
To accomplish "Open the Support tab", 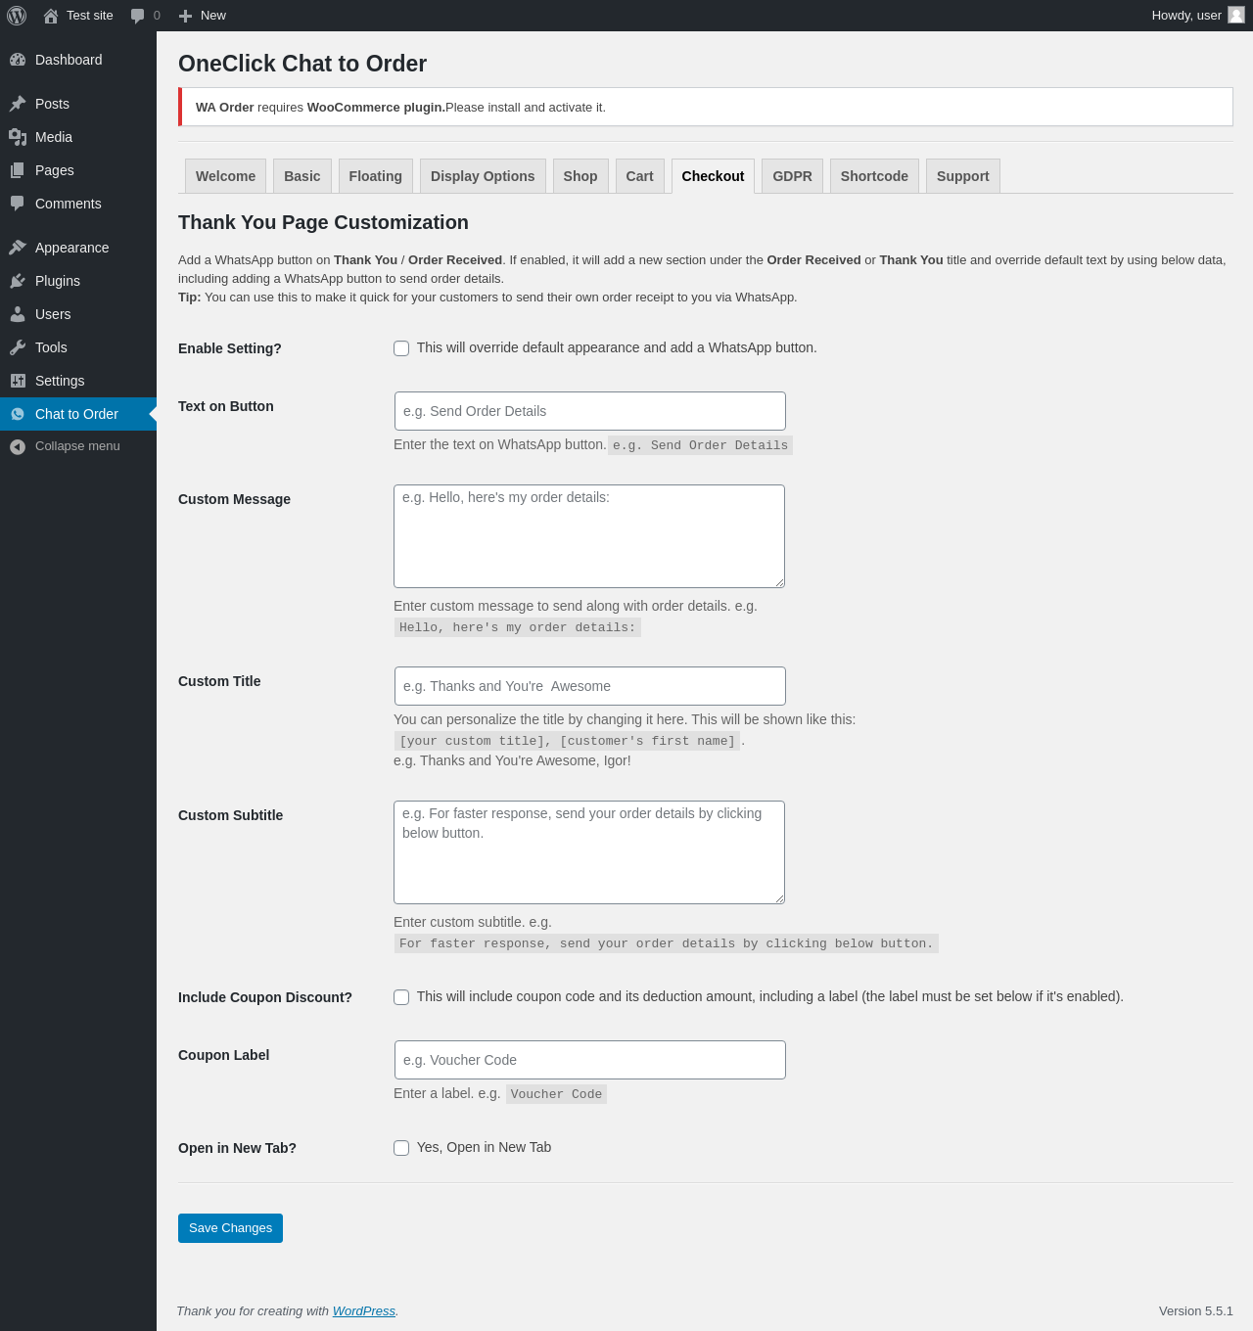I will pos(963,176).
